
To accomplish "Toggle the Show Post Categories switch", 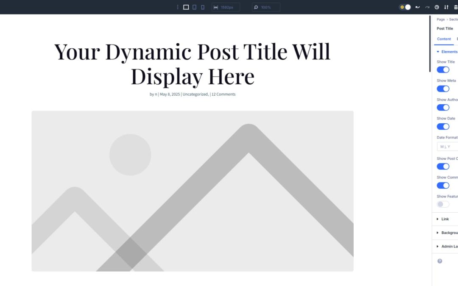I will (443, 167).
